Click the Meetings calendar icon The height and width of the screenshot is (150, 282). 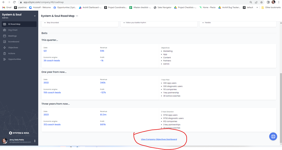5,36
